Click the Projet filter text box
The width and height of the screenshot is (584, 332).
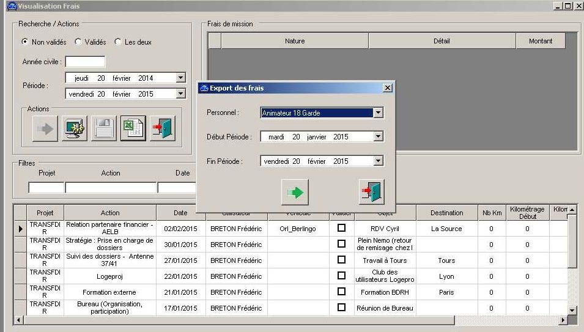pyautogui.click(x=46, y=188)
